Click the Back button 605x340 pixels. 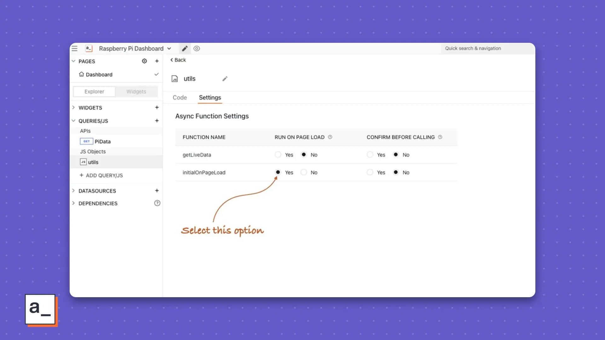click(178, 60)
